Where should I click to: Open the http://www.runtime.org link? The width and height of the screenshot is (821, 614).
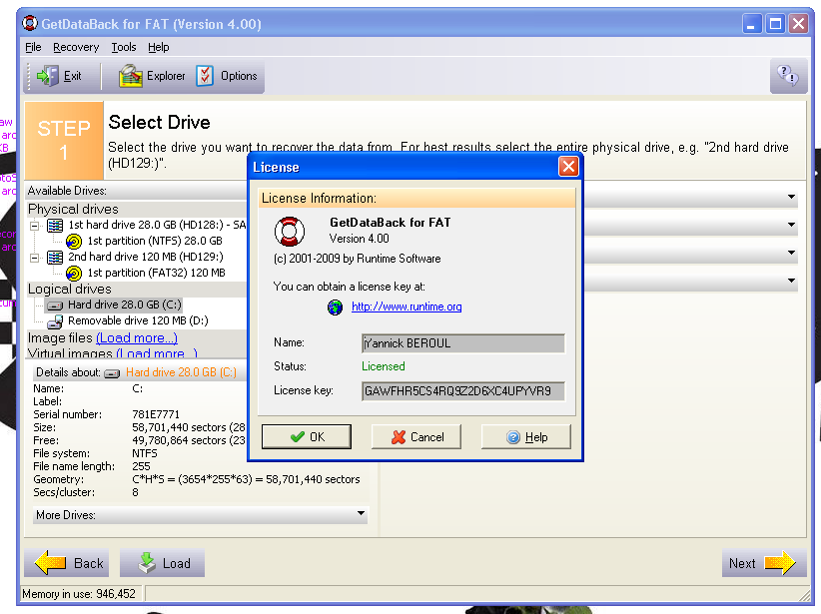click(x=407, y=307)
